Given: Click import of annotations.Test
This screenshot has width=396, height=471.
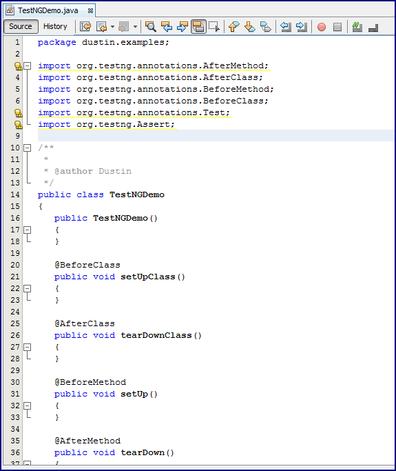Looking at the screenshot, I should pyautogui.click(x=134, y=112).
